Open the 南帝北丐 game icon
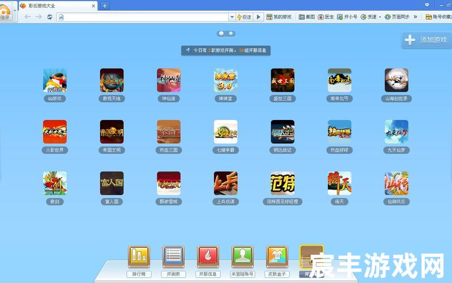This screenshot has height=283, width=452. pyautogui.click(x=340, y=80)
